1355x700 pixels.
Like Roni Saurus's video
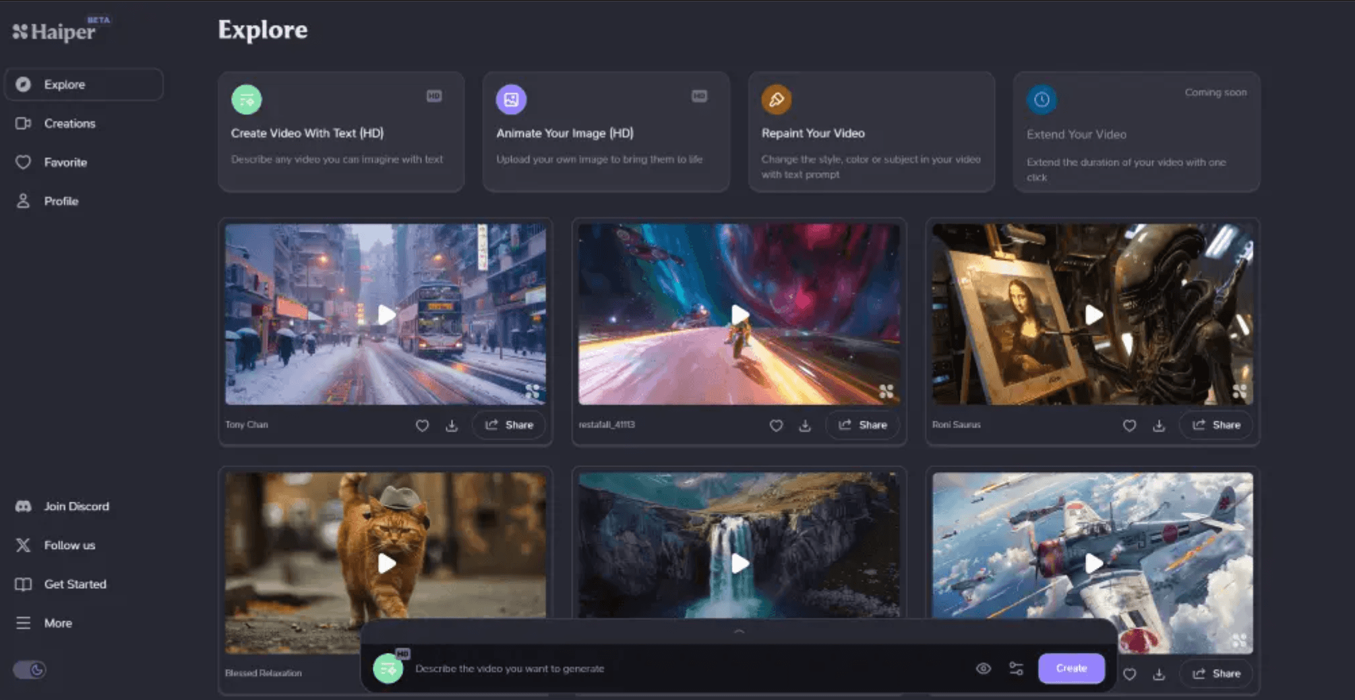[1129, 426]
